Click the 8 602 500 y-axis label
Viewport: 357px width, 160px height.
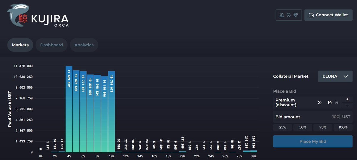pyautogui.click(x=24, y=88)
